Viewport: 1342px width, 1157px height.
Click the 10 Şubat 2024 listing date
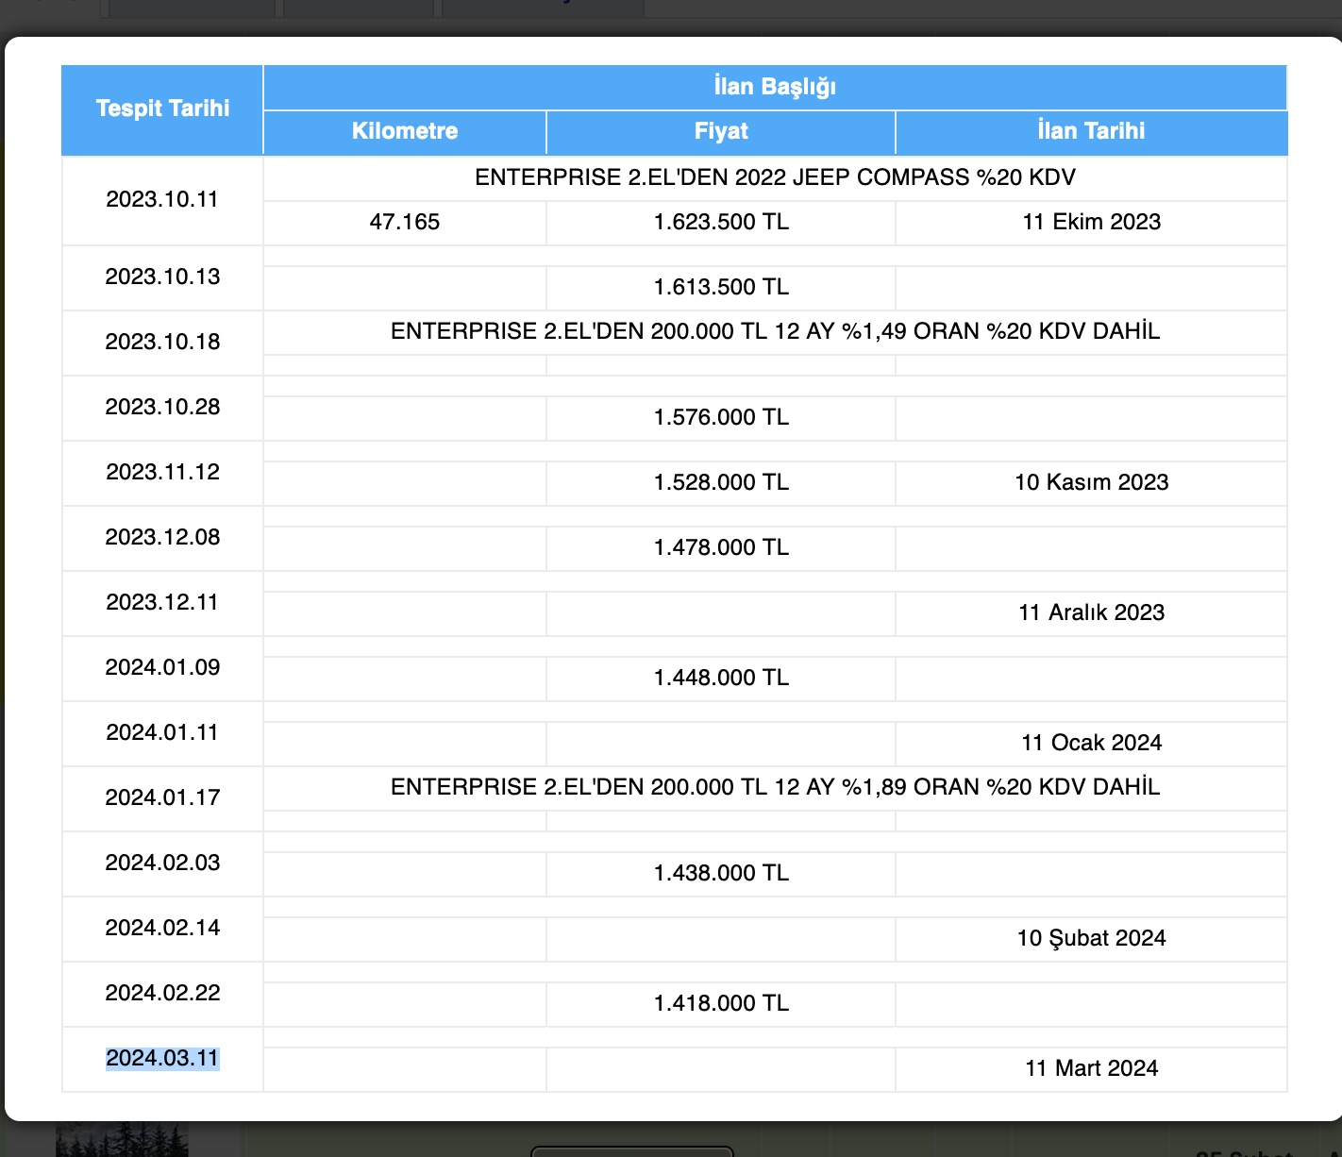[1091, 938]
